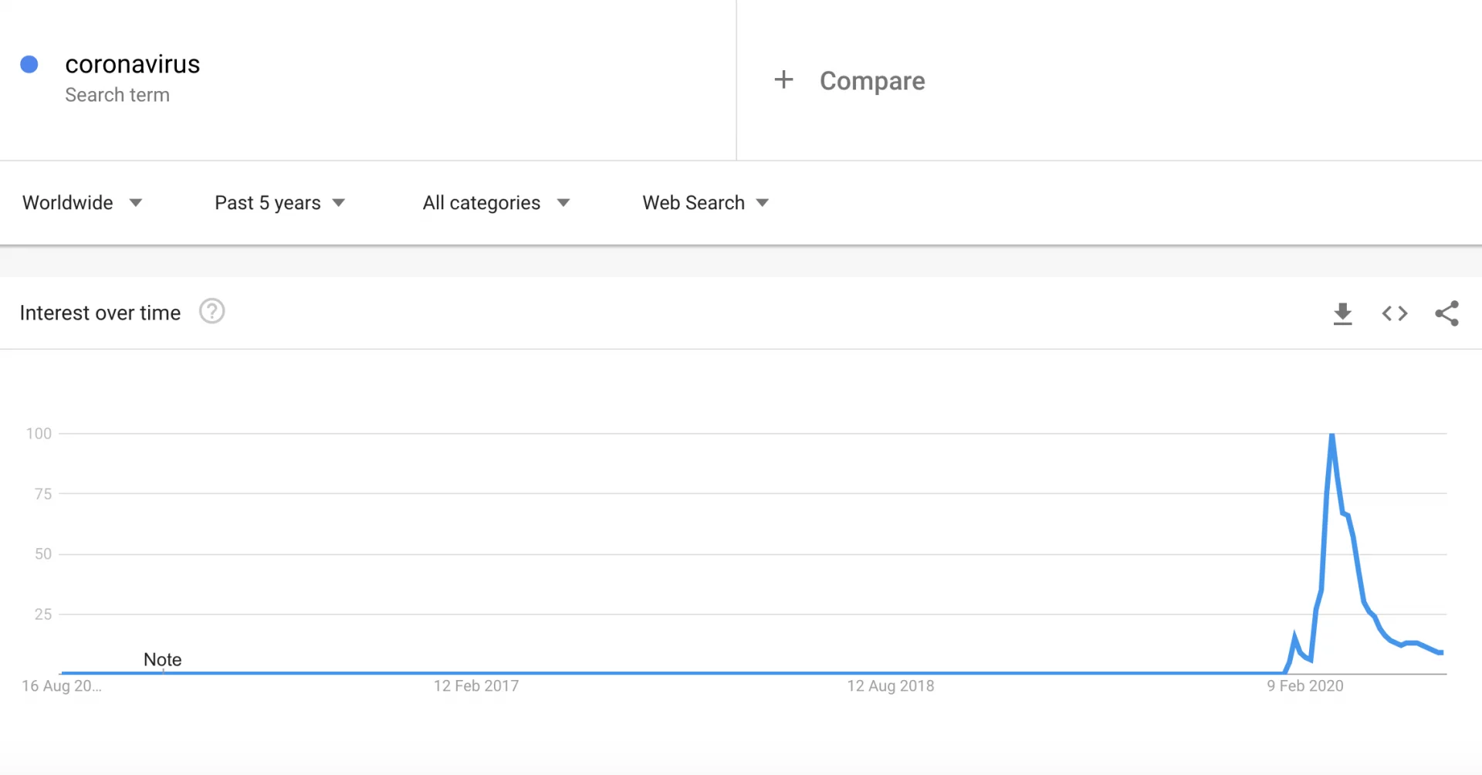
Task: Open the embed code icon
Action: click(1394, 313)
